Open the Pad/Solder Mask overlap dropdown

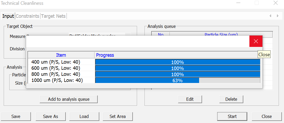(128, 35)
